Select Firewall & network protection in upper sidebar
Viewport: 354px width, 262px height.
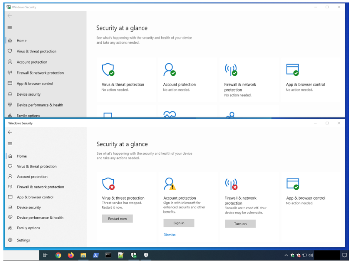[x=45, y=73]
